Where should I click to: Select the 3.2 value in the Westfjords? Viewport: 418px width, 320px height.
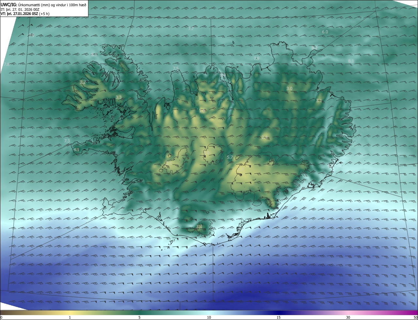point(83,82)
